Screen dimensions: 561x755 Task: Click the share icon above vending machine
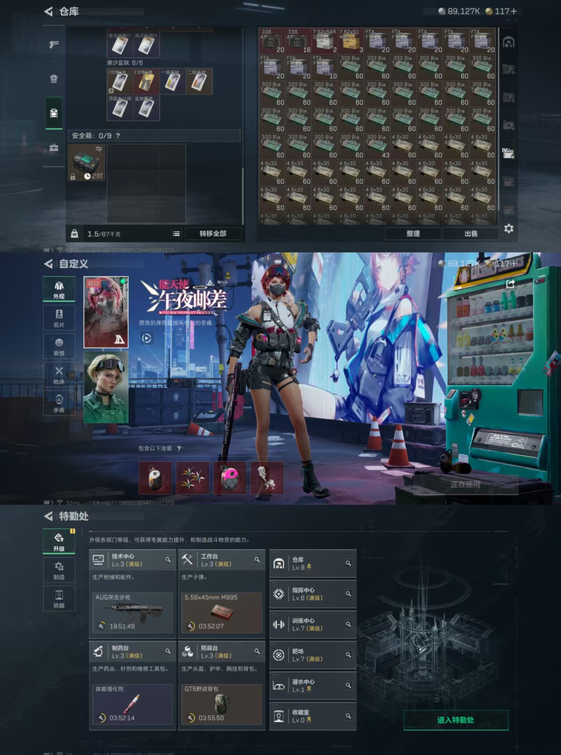point(510,284)
